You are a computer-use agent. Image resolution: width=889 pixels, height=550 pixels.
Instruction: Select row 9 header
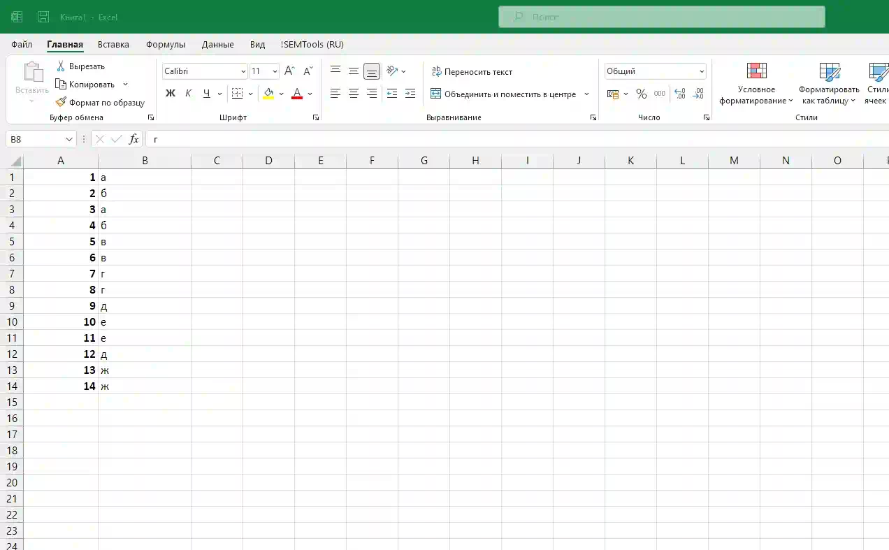(12, 306)
